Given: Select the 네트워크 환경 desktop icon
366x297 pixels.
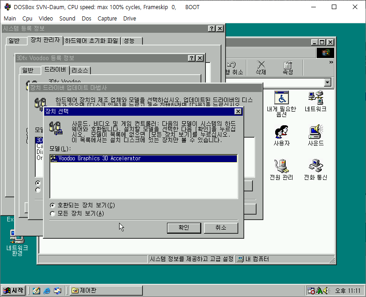Looking at the screenshot, I should (17, 243).
